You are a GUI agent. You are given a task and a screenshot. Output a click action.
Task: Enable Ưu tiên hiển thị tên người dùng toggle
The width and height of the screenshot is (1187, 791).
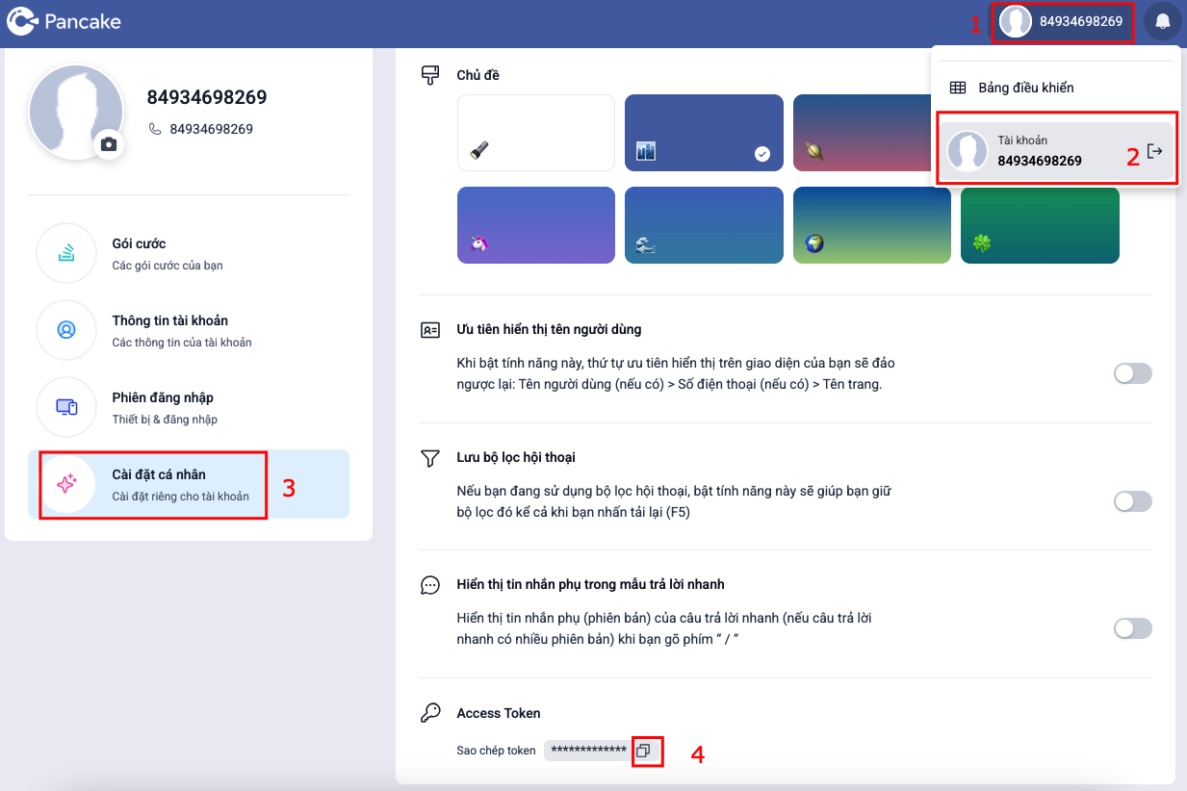pos(1132,373)
